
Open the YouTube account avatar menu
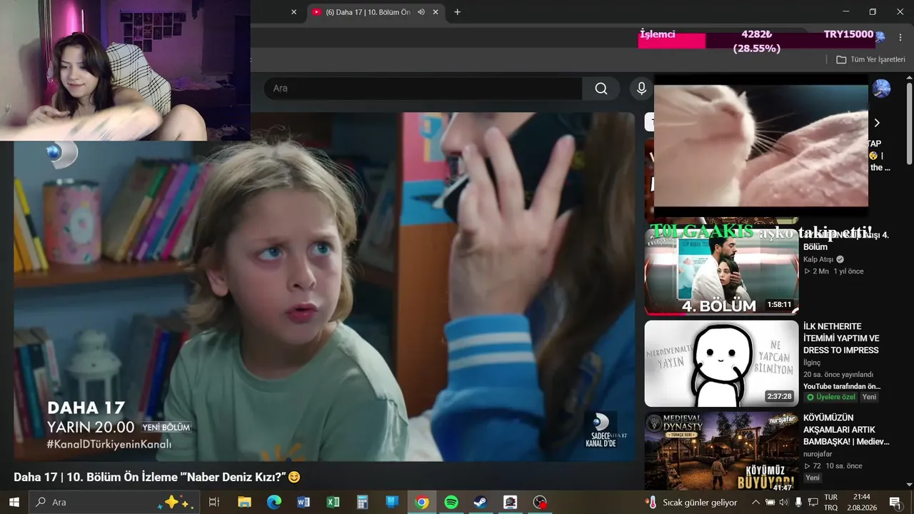(882, 89)
